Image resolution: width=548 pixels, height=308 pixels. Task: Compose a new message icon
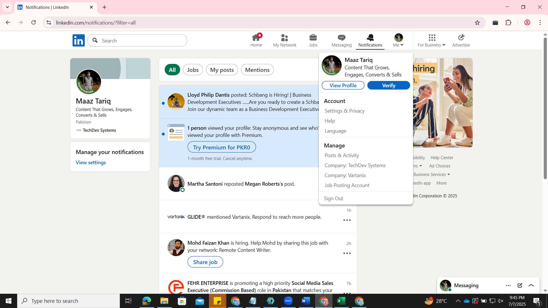point(520,285)
